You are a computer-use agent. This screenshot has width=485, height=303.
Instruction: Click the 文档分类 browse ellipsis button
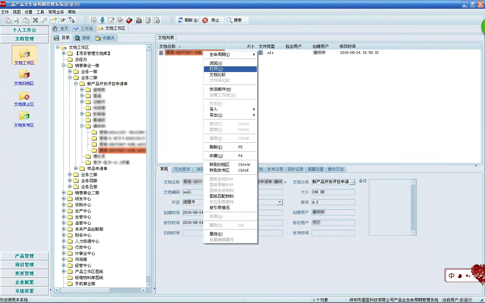[352, 182]
